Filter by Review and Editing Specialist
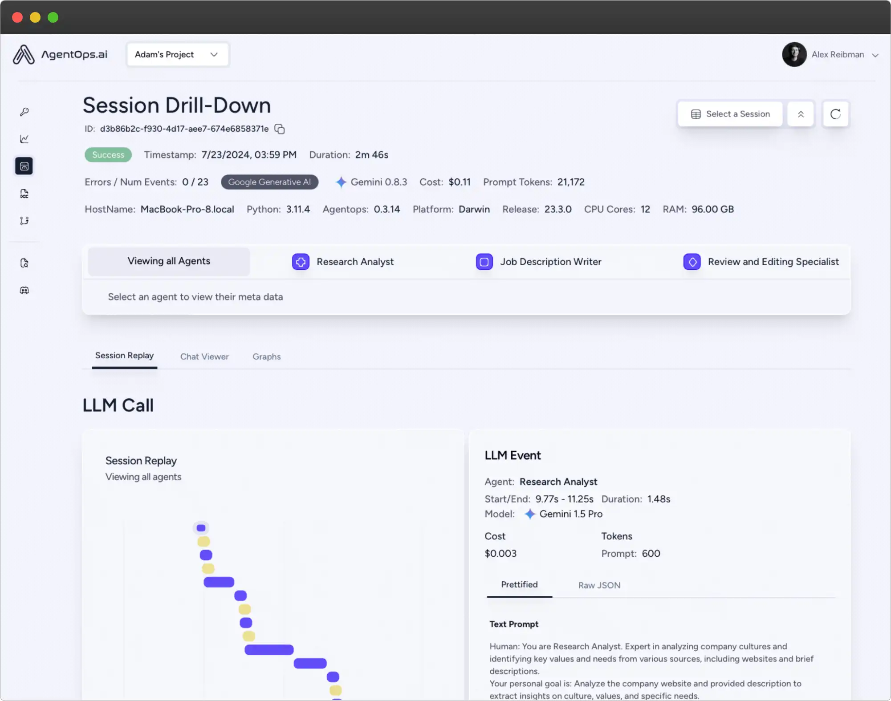 [761, 262]
